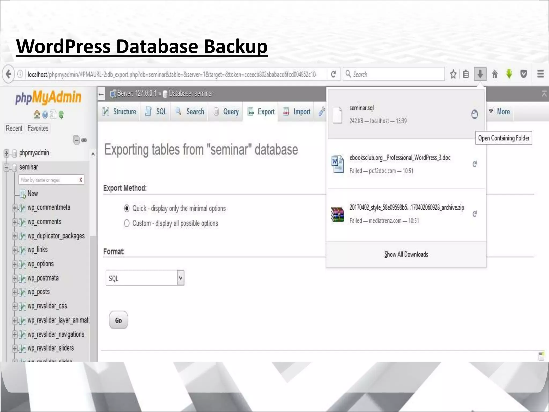
Task: Click the phpMyAdmin home house icon
Action: pyautogui.click(x=37, y=115)
